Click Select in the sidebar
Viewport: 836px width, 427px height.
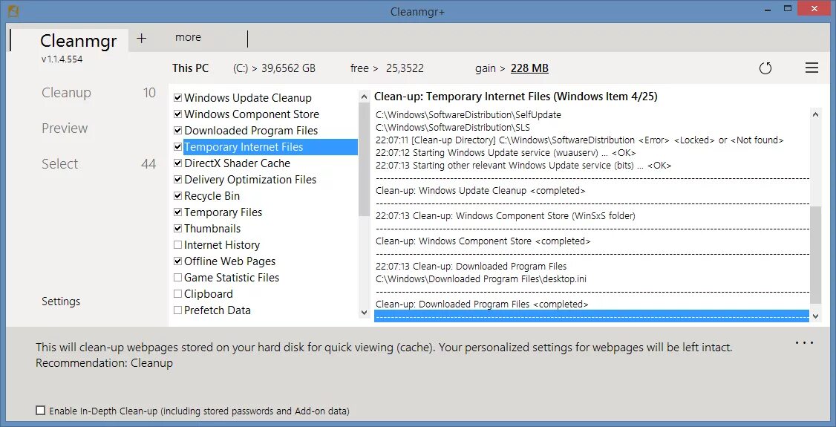coord(59,164)
